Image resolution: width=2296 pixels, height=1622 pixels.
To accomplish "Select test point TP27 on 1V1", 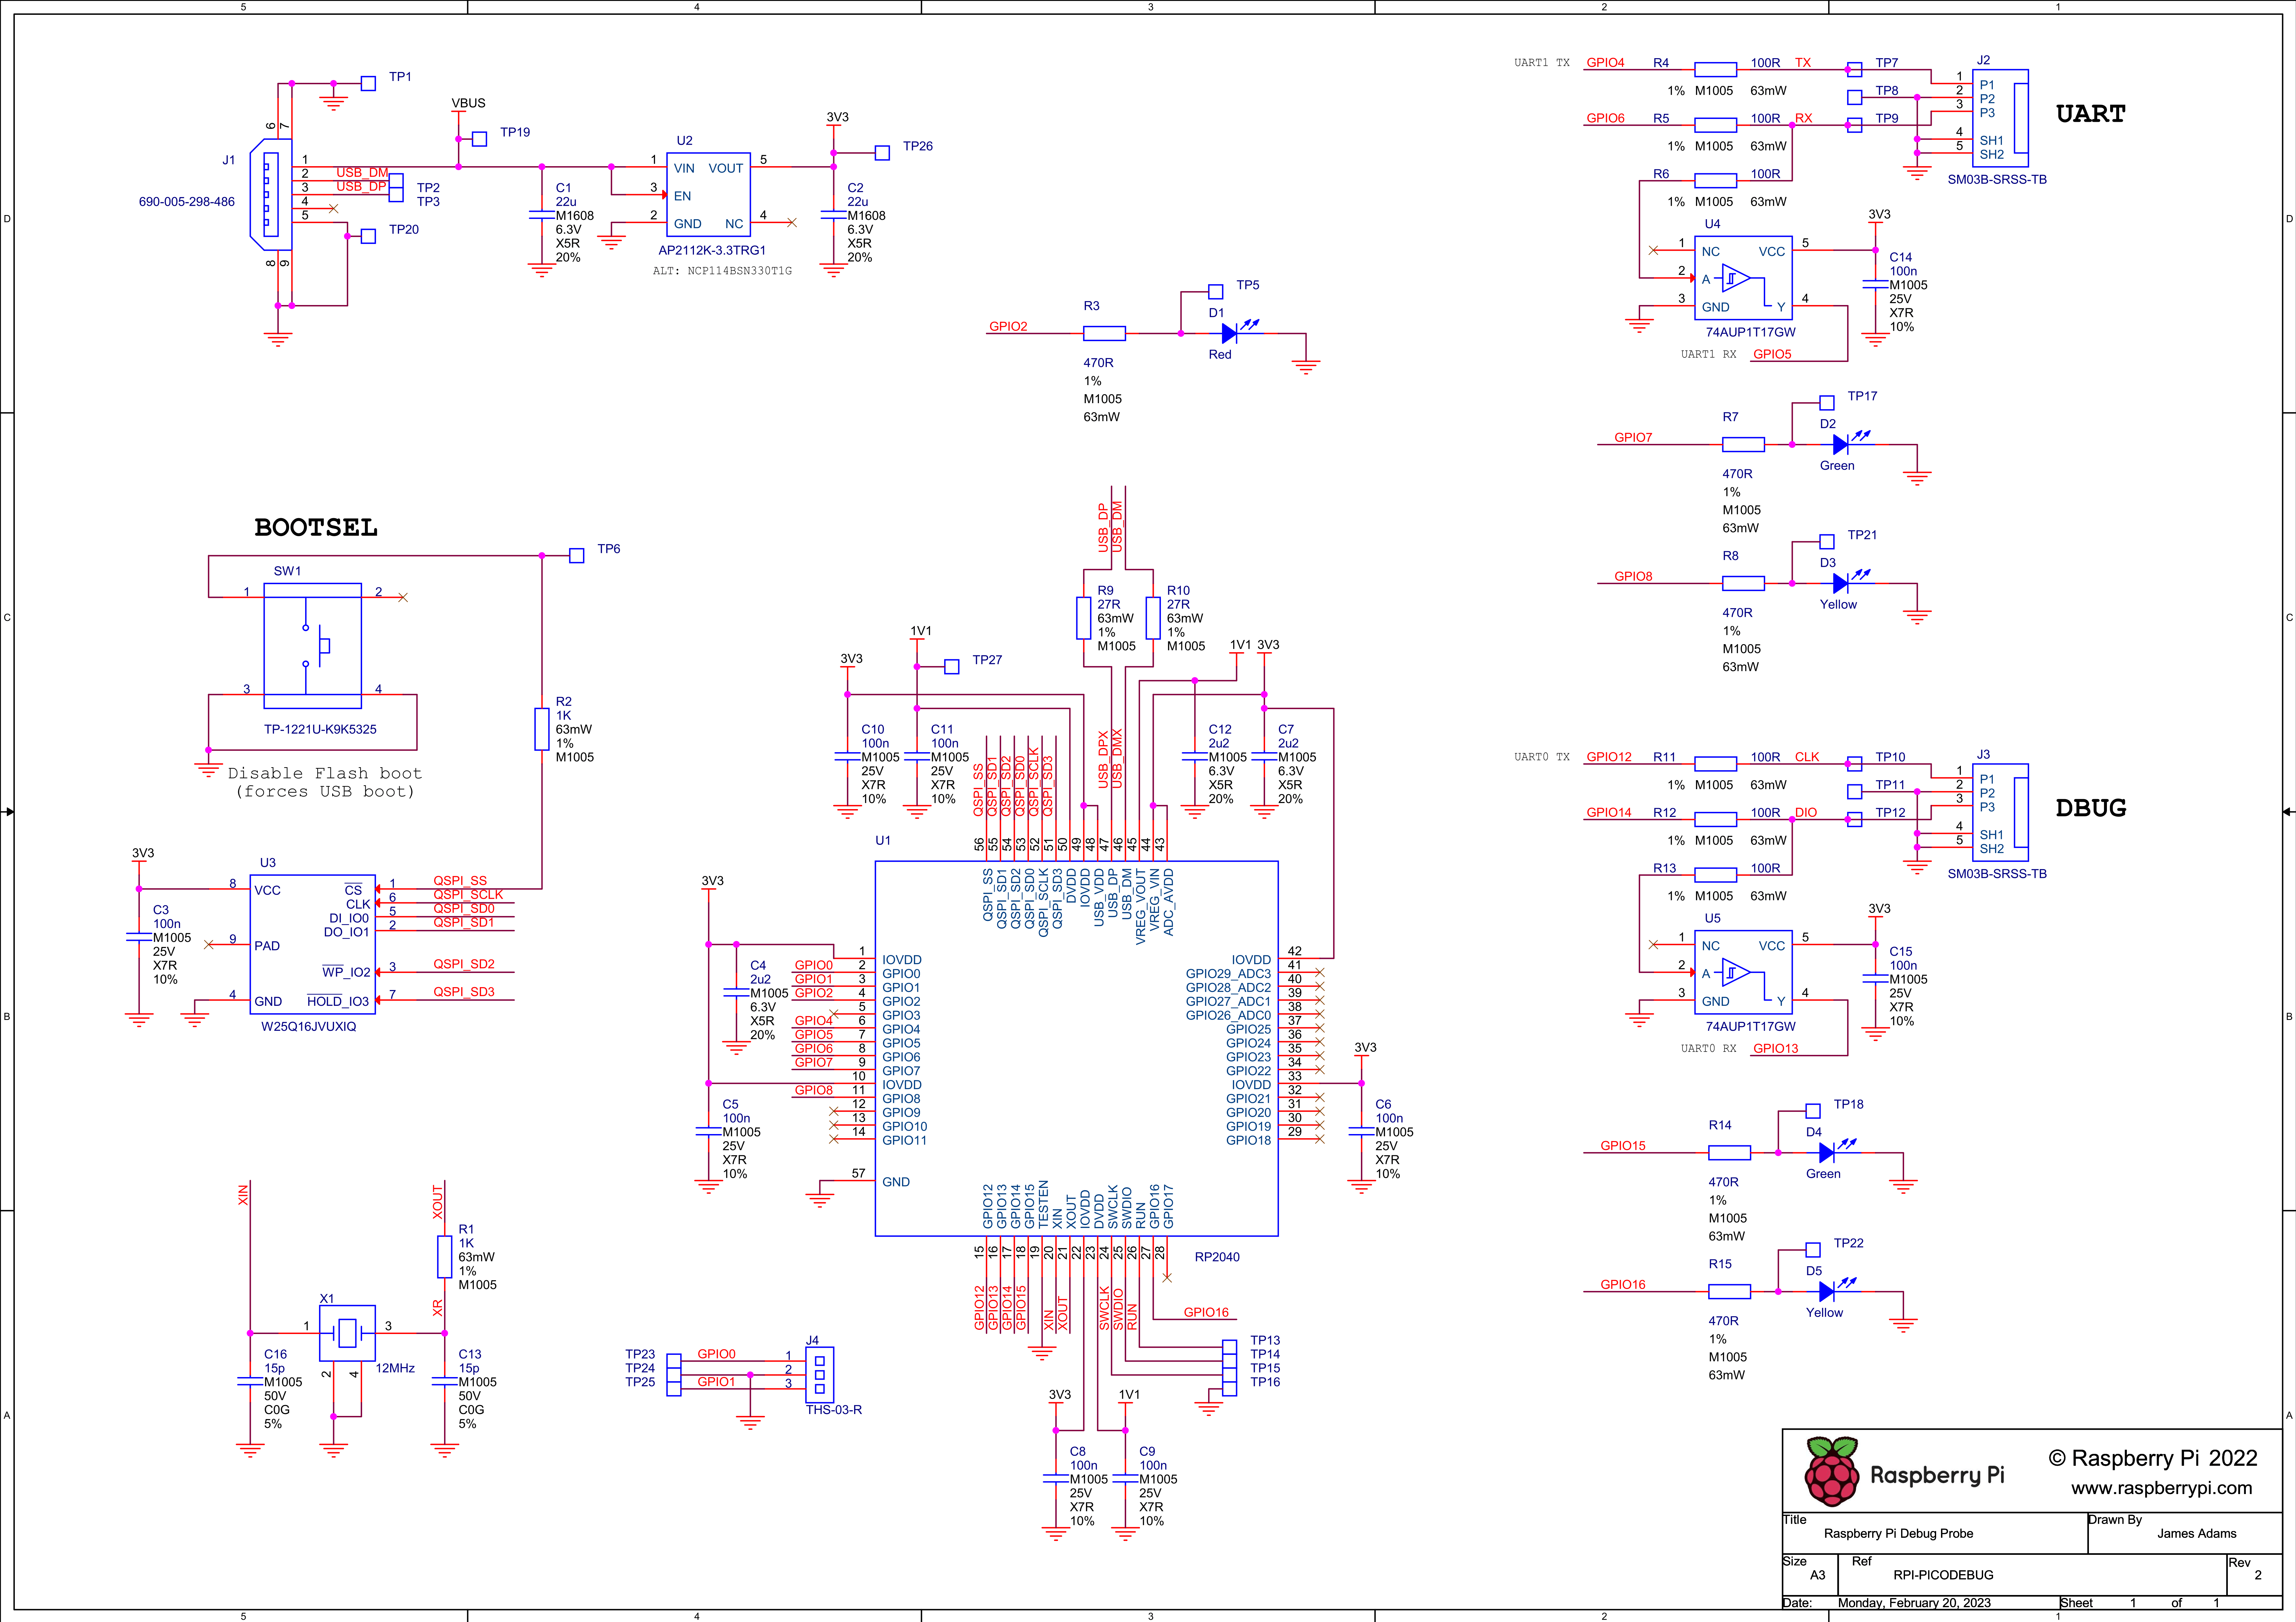I will pos(952,667).
